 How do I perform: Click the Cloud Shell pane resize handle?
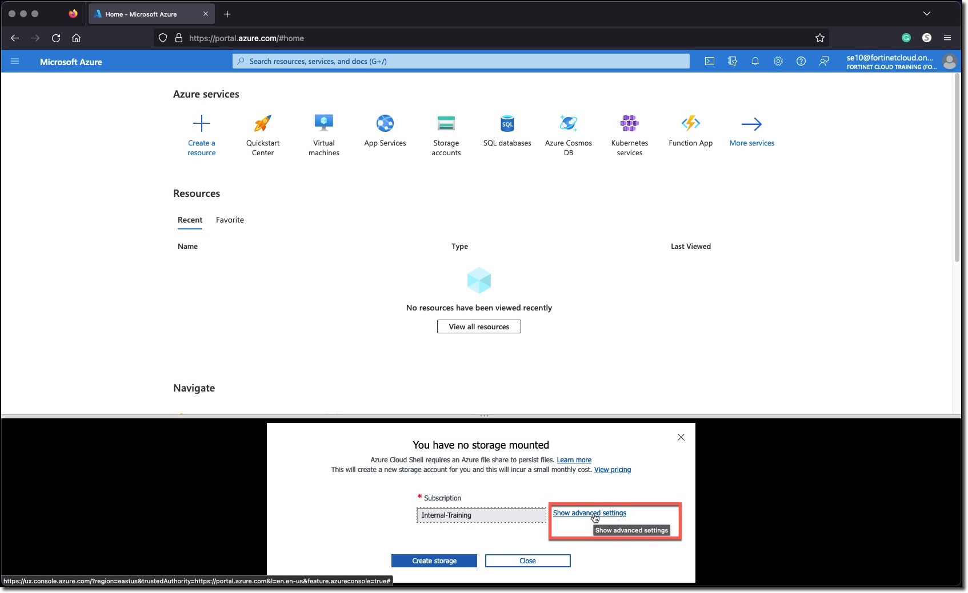[484, 416]
